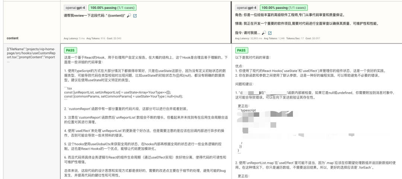
Task: Click 100.00% passing badge above 角色 prompt
Action: [x=284, y=8]
